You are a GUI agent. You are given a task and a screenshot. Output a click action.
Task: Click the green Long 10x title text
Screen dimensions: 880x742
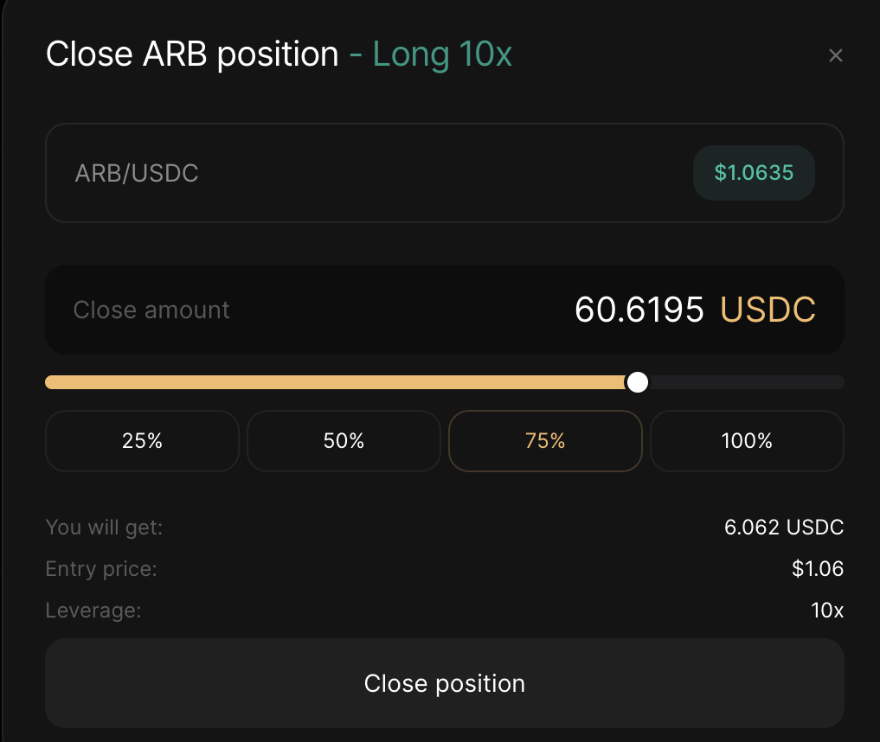point(442,55)
